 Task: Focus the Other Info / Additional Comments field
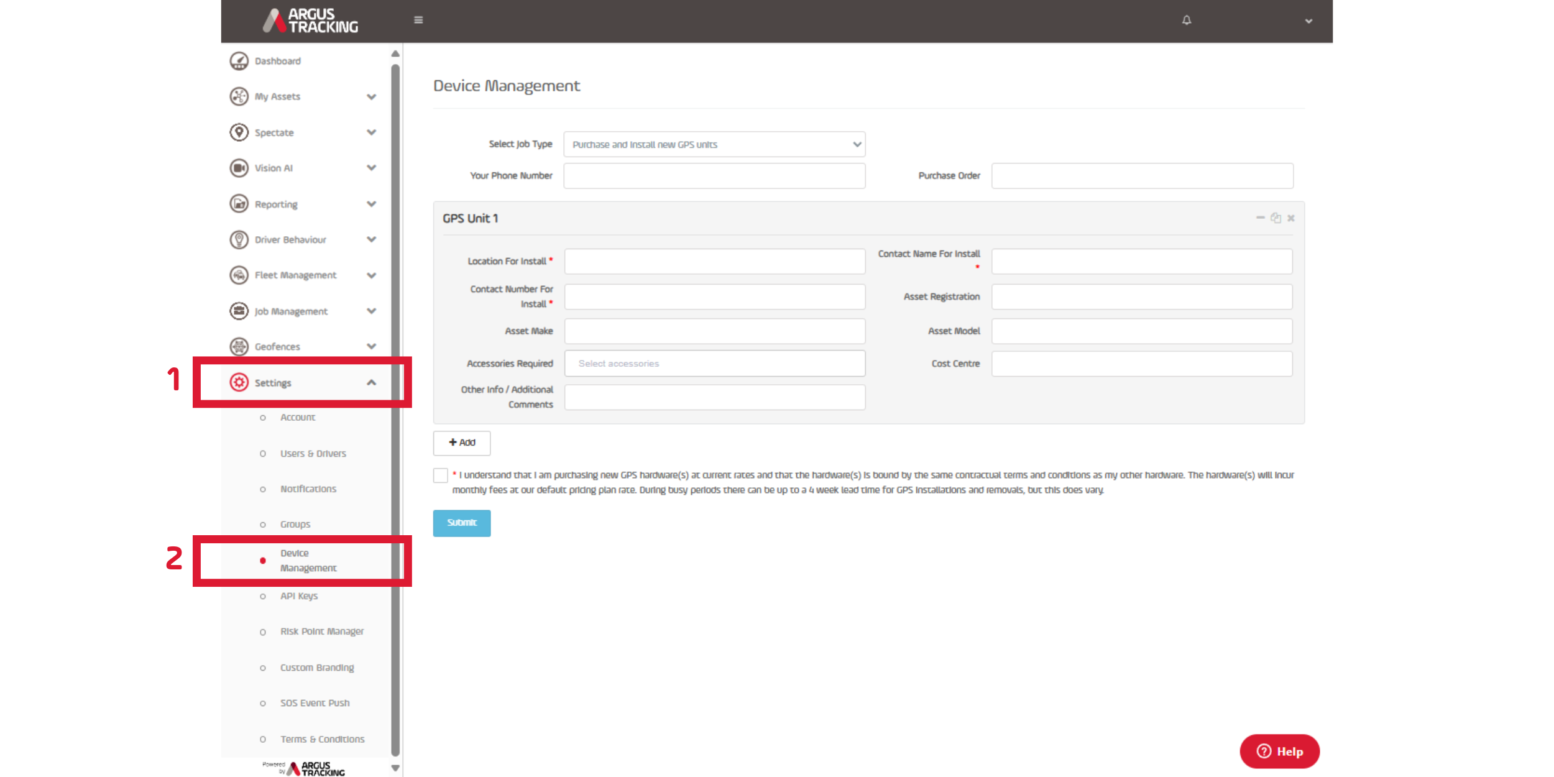714,397
